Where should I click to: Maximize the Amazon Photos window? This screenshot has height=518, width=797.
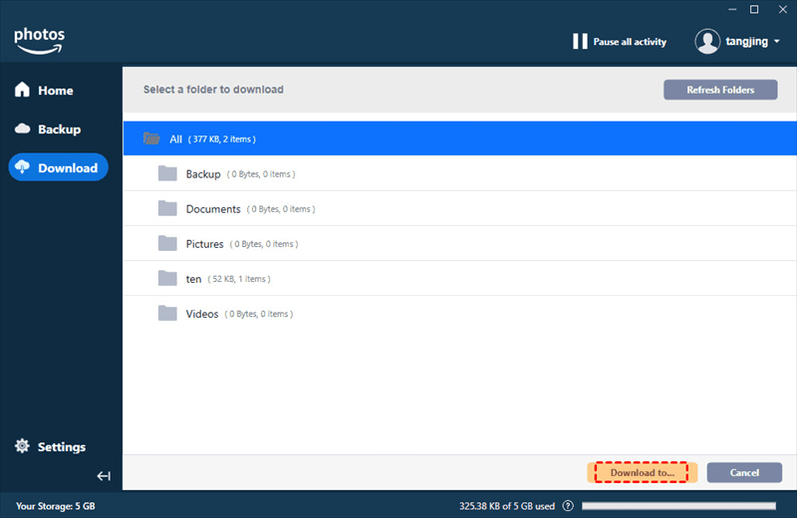pos(754,9)
